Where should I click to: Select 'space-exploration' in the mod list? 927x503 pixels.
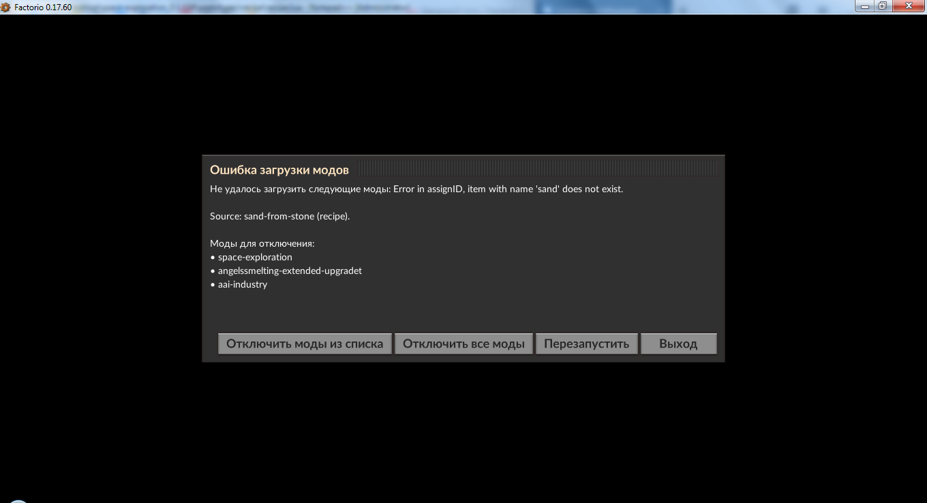[x=255, y=257]
